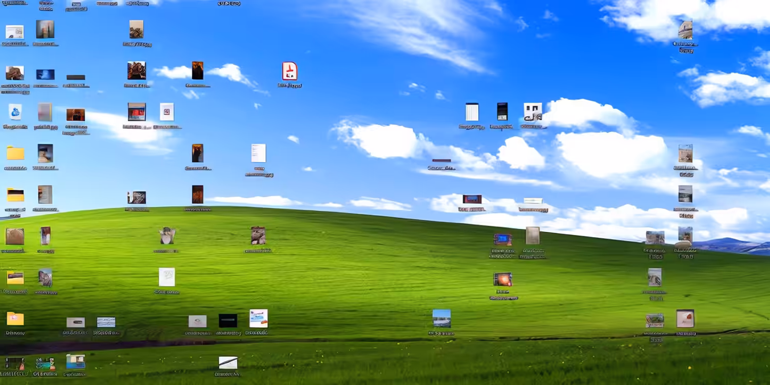
Task: Select the pale blue striped thumbnail
Action: [x=106, y=322]
